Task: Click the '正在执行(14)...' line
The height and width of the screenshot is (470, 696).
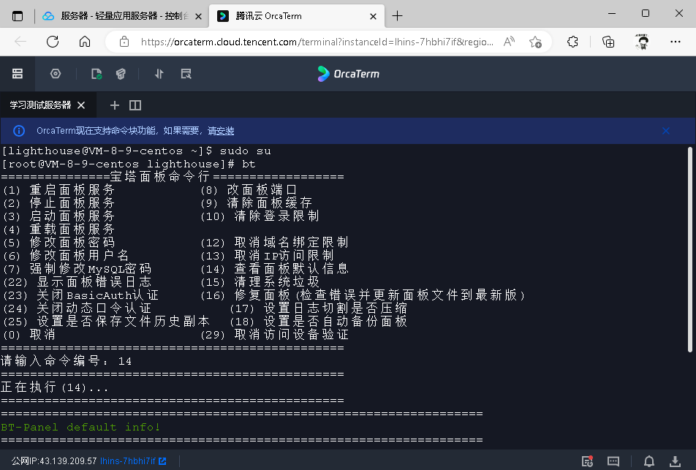Action: pyautogui.click(x=55, y=387)
